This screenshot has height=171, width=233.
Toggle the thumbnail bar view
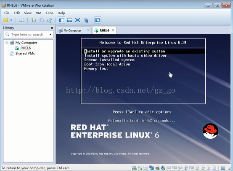(70, 20)
